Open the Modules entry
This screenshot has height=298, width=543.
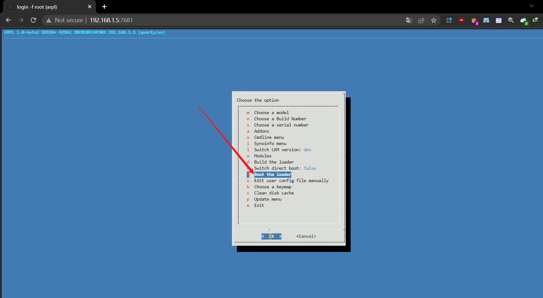(x=263, y=156)
